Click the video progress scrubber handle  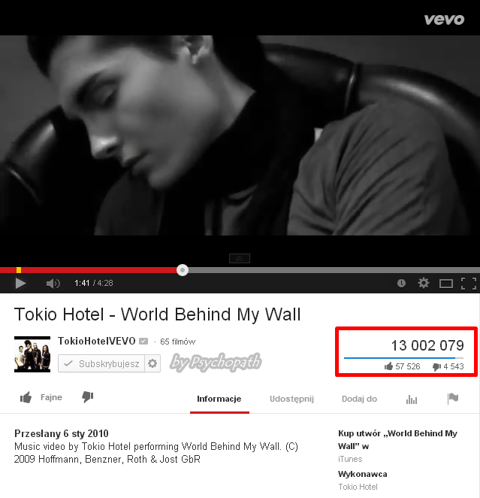pyautogui.click(x=183, y=270)
